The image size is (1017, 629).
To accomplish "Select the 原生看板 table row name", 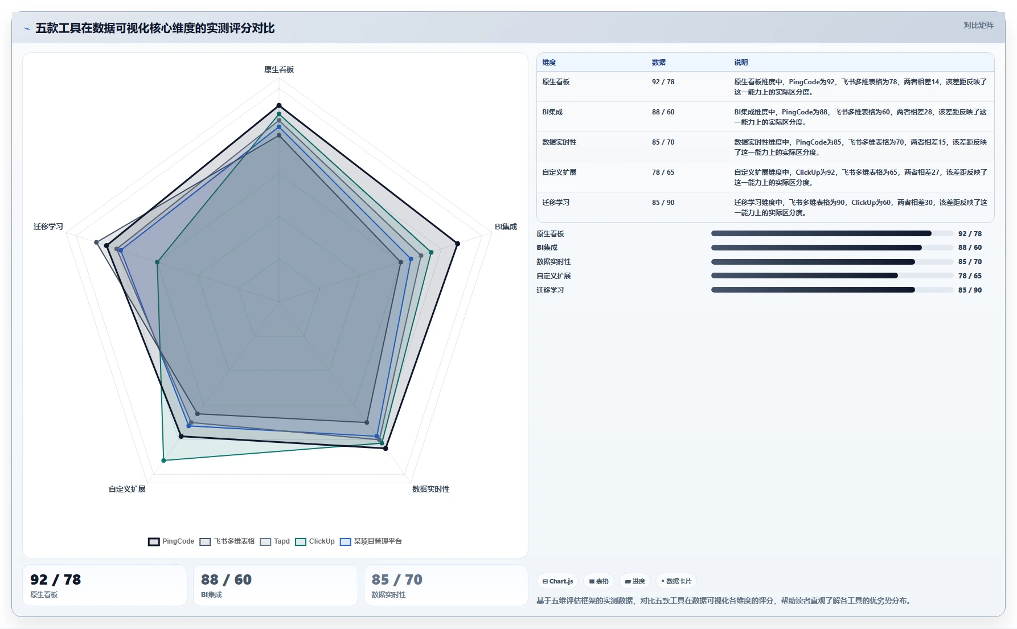I will (x=556, y=82).
